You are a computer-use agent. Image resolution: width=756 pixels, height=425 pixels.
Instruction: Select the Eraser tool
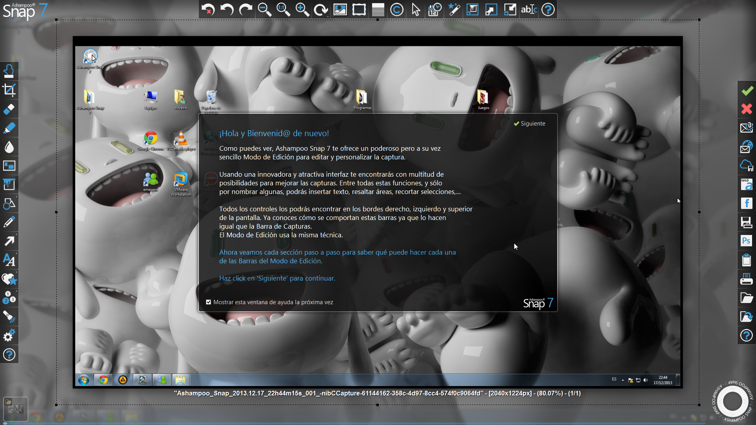click(x=9, y=109)
